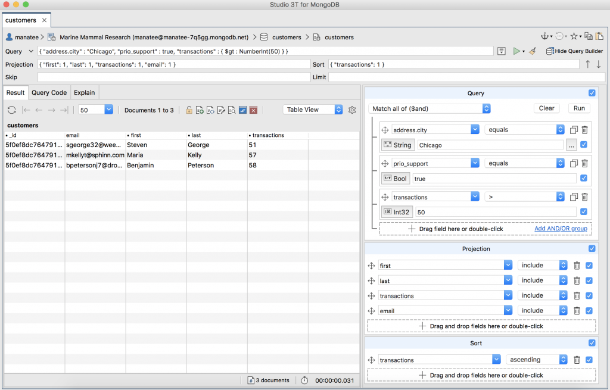
Task: Click the paste clipboard icon in the top toolbar
Action: click(599, 36)
